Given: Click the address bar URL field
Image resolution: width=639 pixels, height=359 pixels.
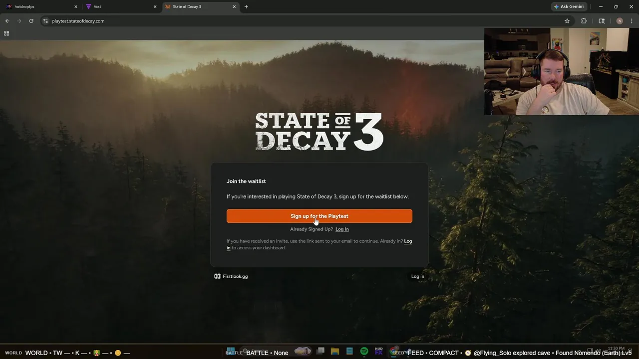Looking at the screenshot, I should pyautogui.click(x=306, y=21).
